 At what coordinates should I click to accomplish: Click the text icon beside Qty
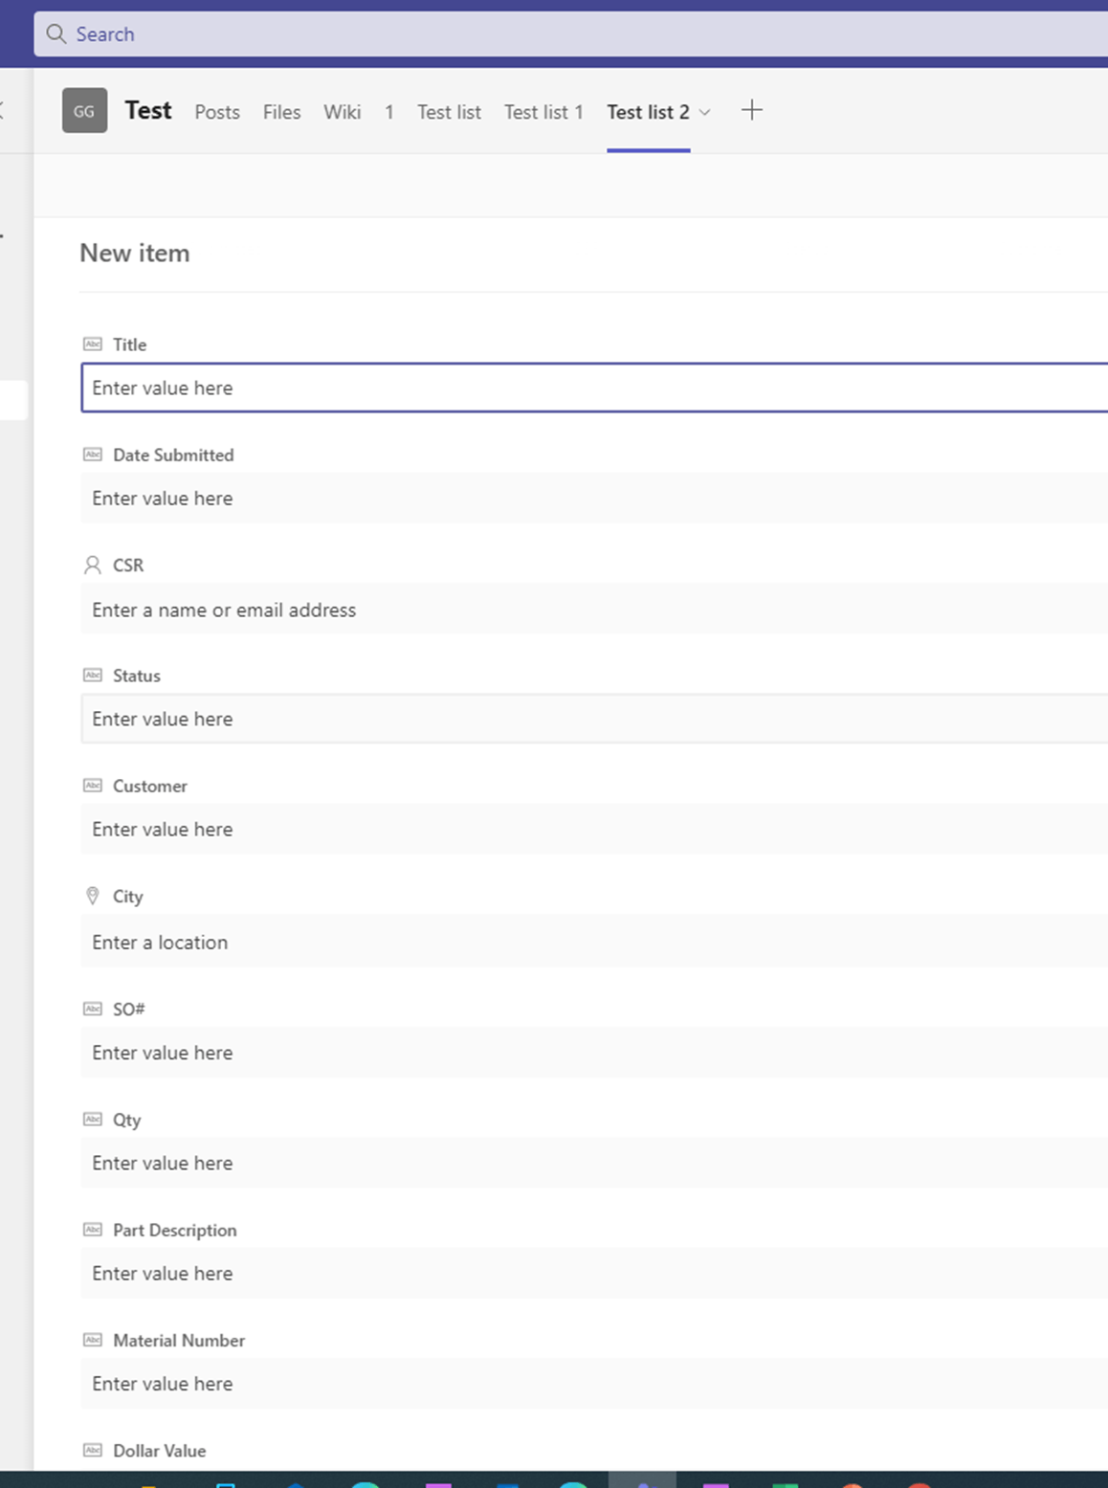pos(93,1119)
